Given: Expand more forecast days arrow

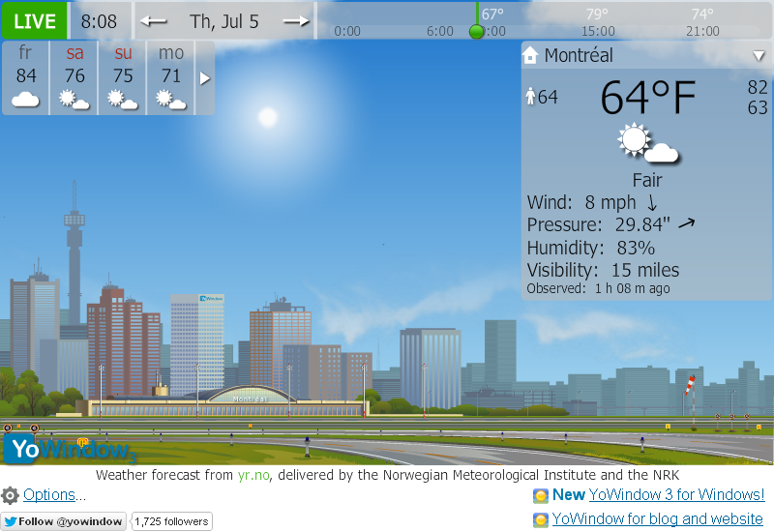Looking at the screenshot, I should (205, 78).
